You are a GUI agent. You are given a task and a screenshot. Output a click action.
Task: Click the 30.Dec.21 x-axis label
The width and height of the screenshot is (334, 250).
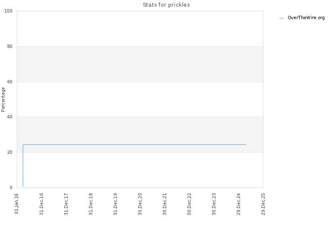pos(164,204)
